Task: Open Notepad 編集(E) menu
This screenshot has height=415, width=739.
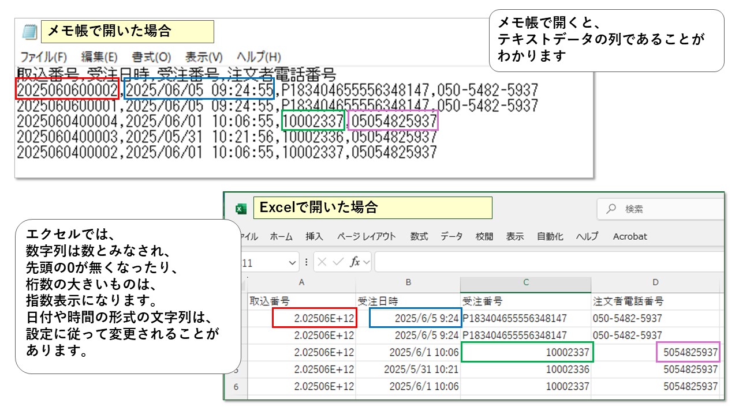Action: 99,57
